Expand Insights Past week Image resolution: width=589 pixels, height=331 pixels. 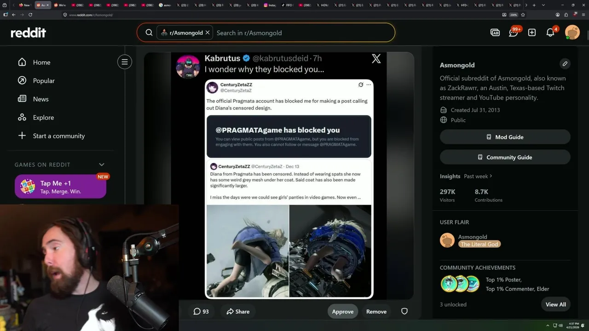click(478, 176)
